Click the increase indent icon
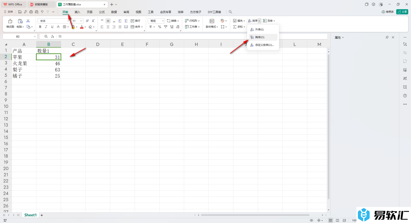Screen dimensions: 411x223 tap(126, 21)
